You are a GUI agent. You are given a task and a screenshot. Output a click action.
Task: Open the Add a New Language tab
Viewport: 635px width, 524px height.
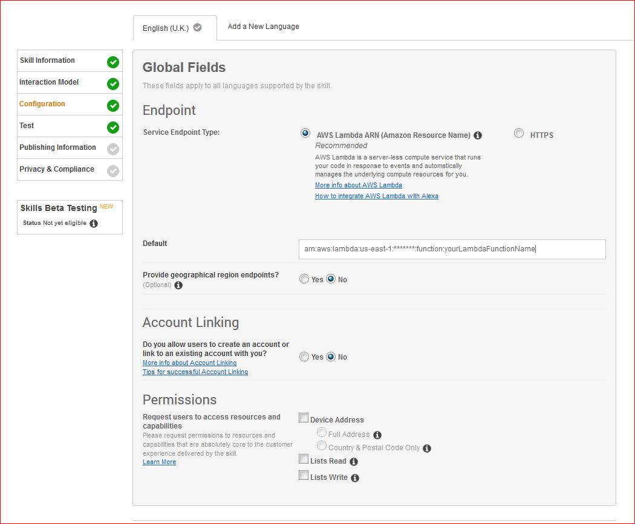click(263, 27)
